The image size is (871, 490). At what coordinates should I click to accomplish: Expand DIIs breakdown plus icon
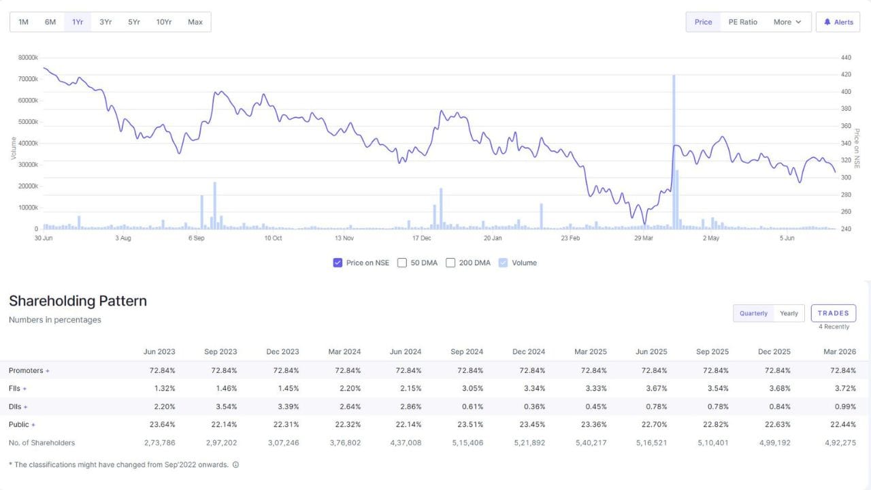[x=26, y=407]
